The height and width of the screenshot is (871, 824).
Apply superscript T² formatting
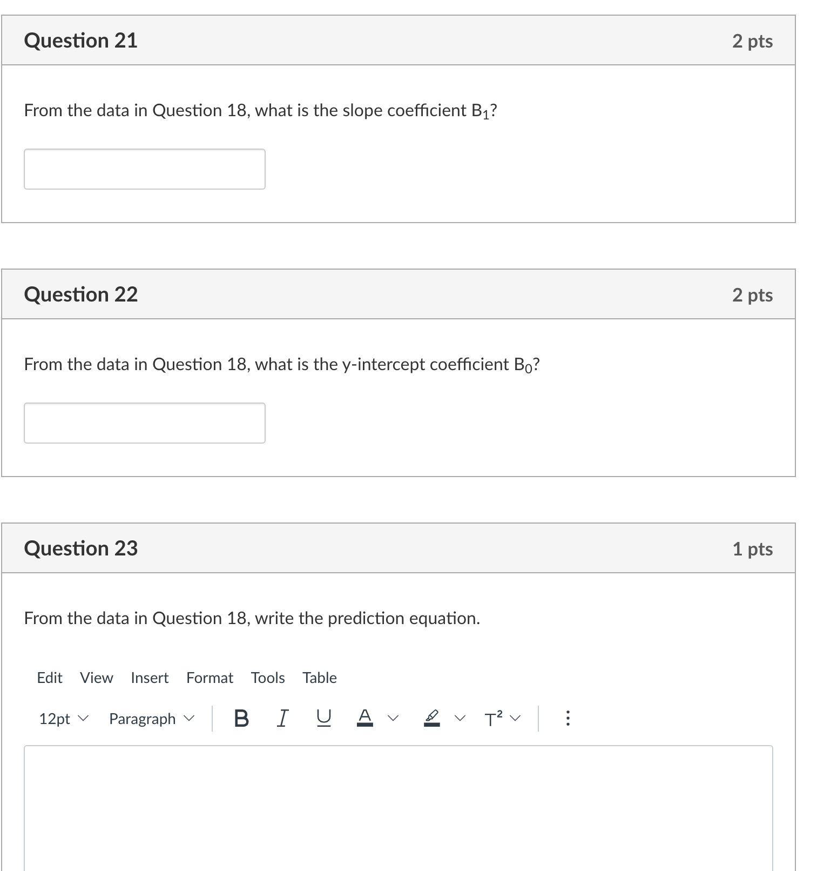(x=492, y=718)
